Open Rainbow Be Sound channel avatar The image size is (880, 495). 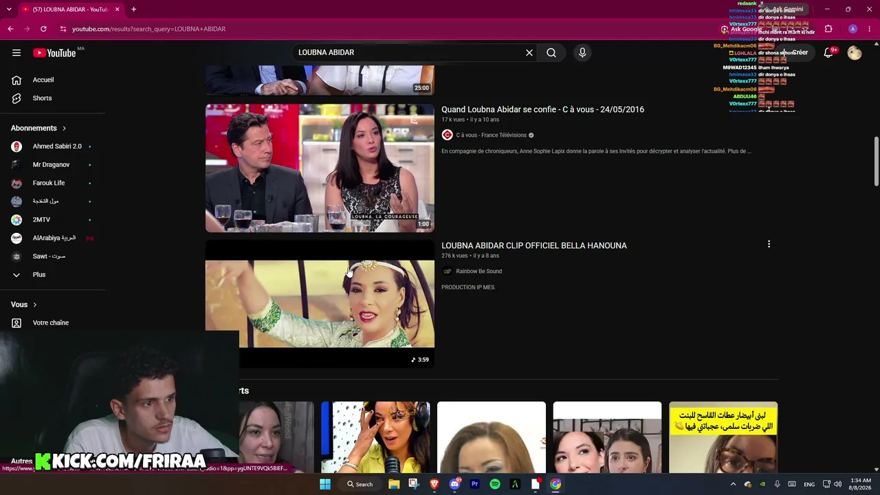(447, 272)
